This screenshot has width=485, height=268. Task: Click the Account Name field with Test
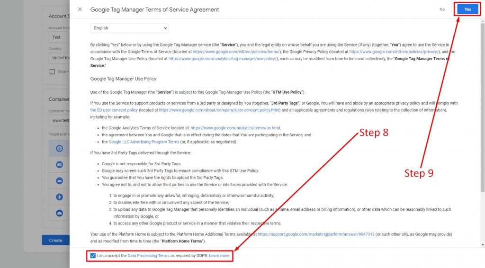pos(59,37)
